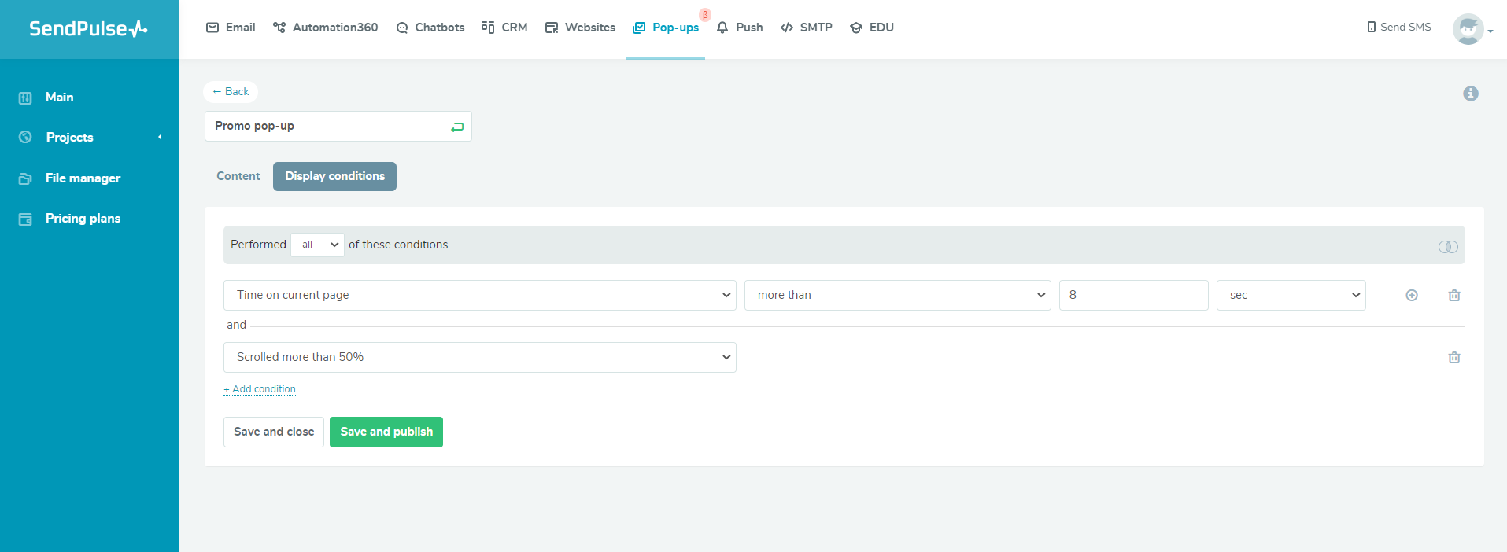
Task: Switch to the Content tab
Action: coord(238,177)
